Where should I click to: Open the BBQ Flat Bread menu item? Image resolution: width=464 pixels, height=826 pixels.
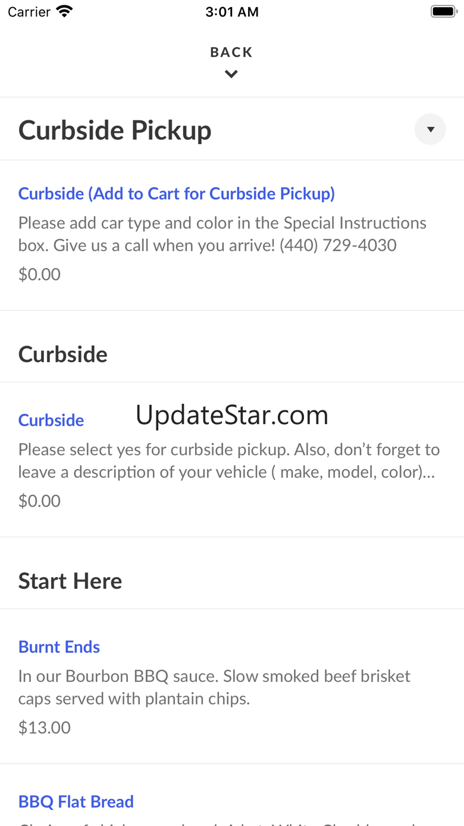pyautogui.click(x=76, y=802)
